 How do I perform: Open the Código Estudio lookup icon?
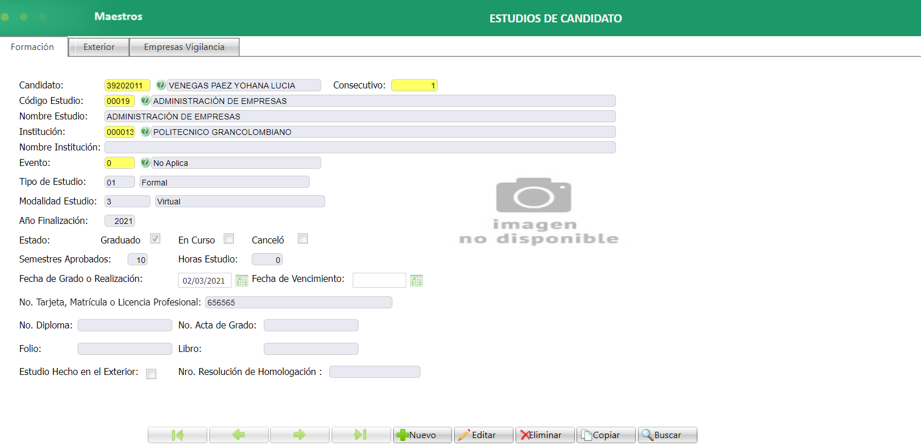point(145,100)
